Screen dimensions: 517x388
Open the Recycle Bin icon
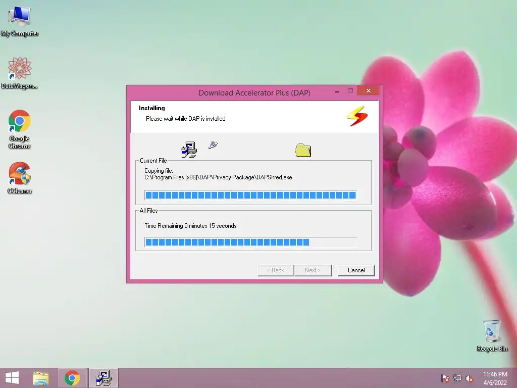pyautogui.click(x=492, y=335)
